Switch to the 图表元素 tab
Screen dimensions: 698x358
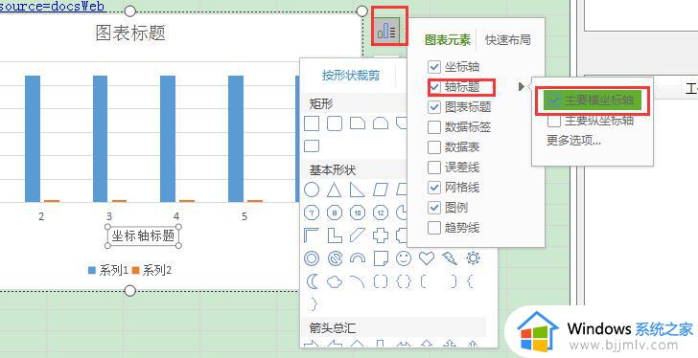[448, 40]
